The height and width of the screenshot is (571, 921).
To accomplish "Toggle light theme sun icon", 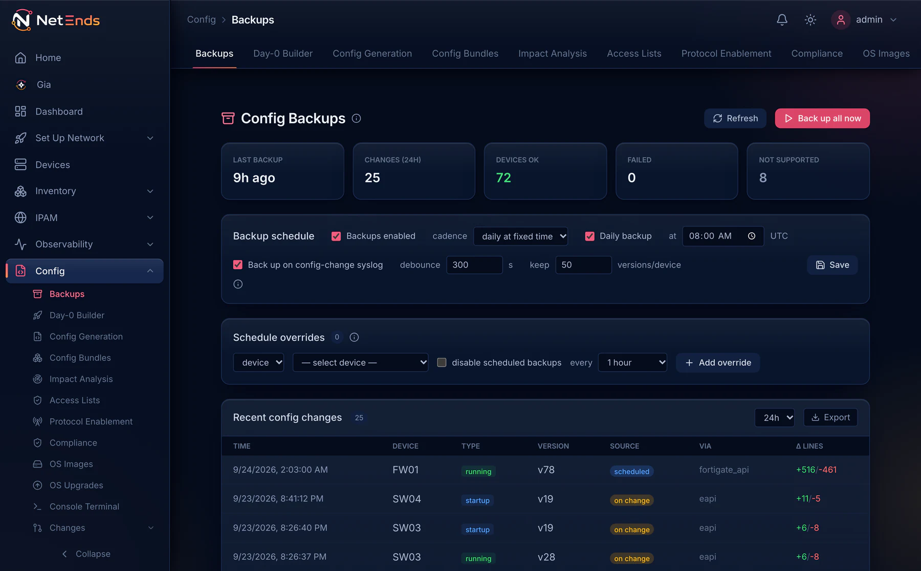I will pos(810,20).
